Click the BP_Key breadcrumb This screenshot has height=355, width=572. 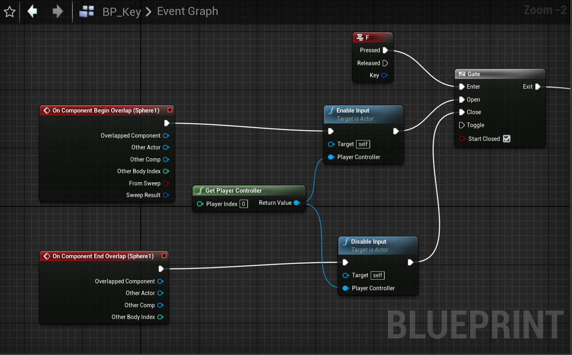coord(121,12)
